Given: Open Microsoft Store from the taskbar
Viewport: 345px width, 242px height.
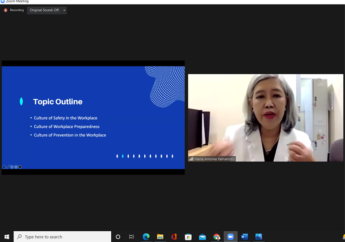Looking at the screenshot, I should pyautogui.click(x=188, y=237).
